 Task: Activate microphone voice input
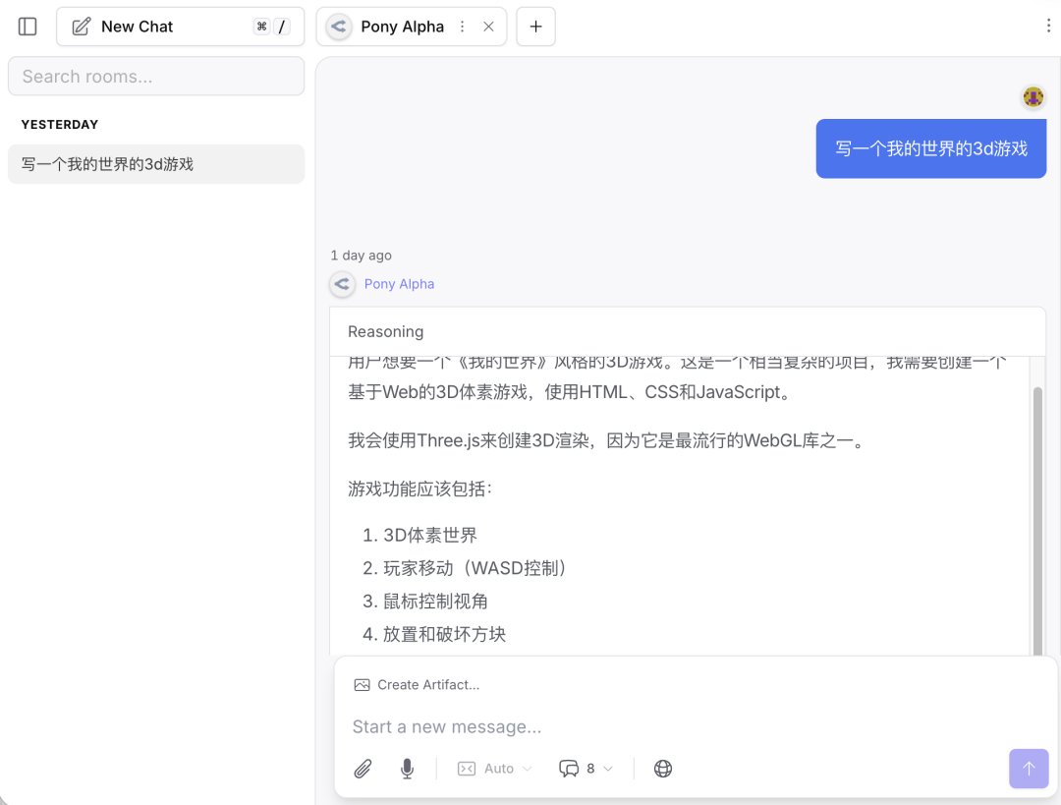click(x=407, y=769)
